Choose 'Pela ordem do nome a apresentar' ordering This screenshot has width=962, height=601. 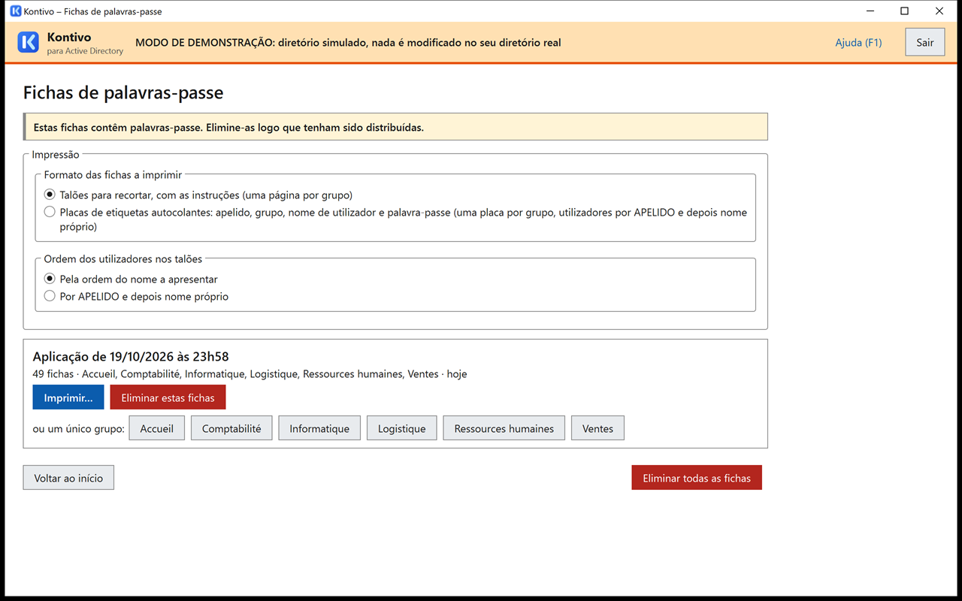click(131, 279)
